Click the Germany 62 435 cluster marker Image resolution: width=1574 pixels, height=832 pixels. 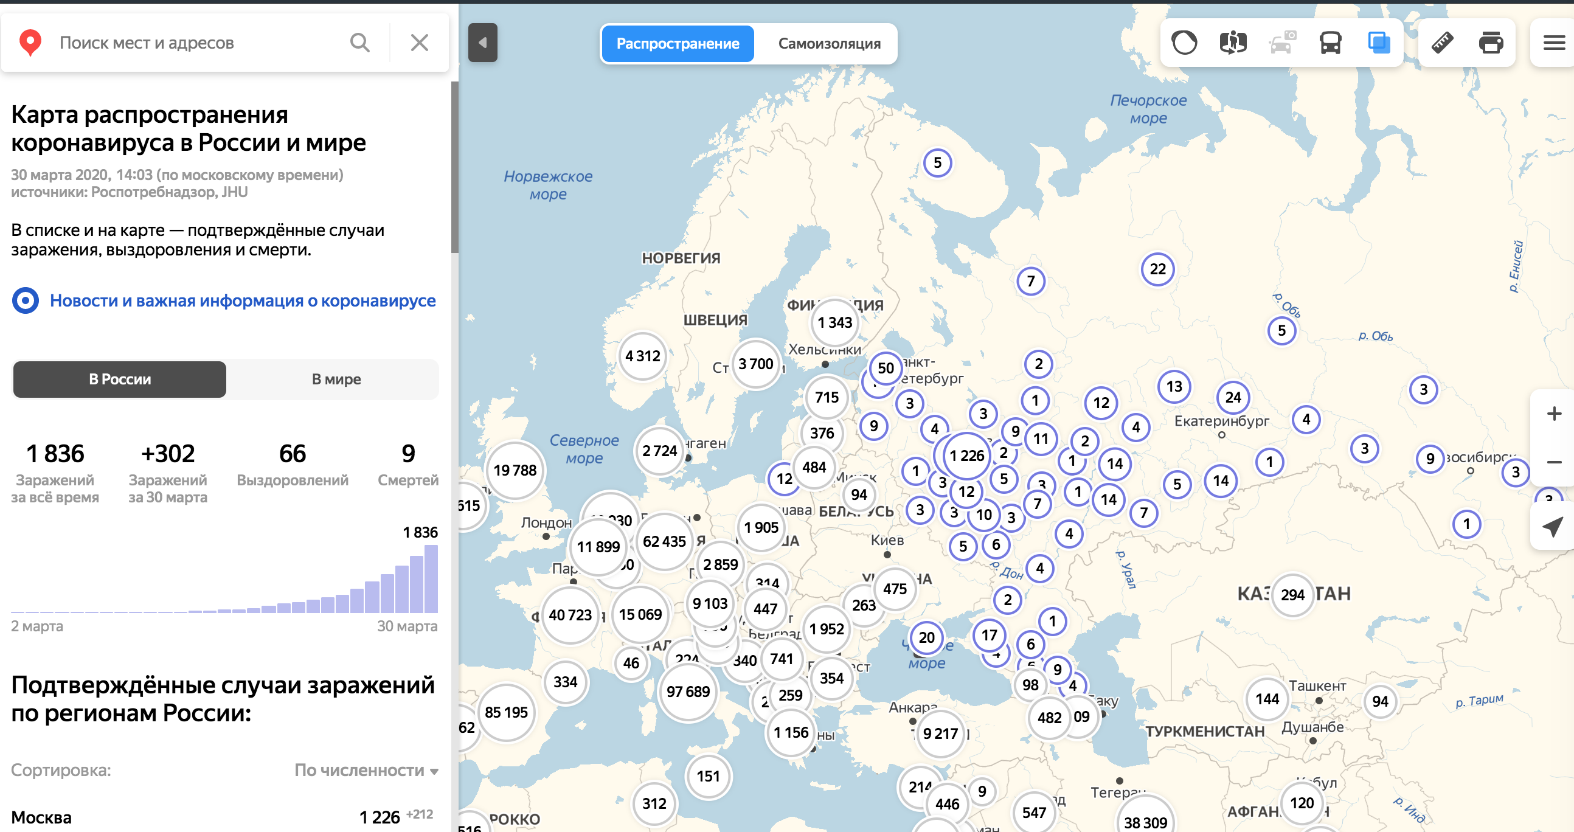click(x=664, y=541)
